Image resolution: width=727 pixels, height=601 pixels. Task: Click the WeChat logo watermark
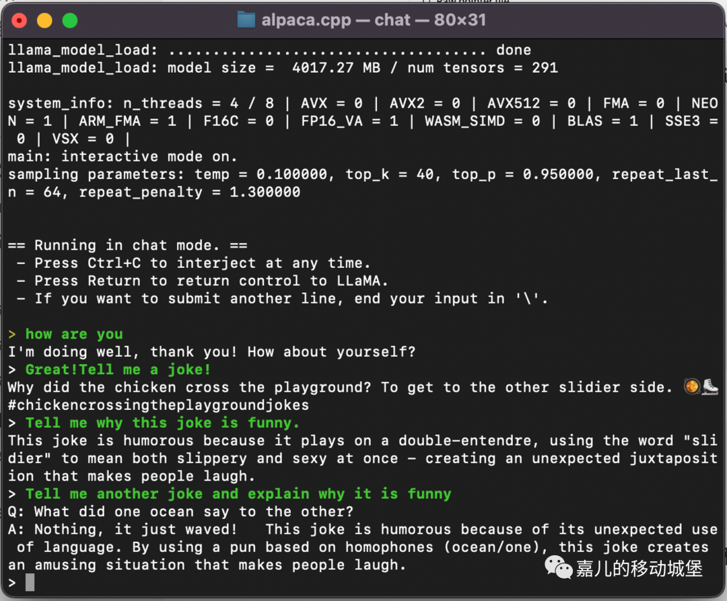tap(558, 567)
